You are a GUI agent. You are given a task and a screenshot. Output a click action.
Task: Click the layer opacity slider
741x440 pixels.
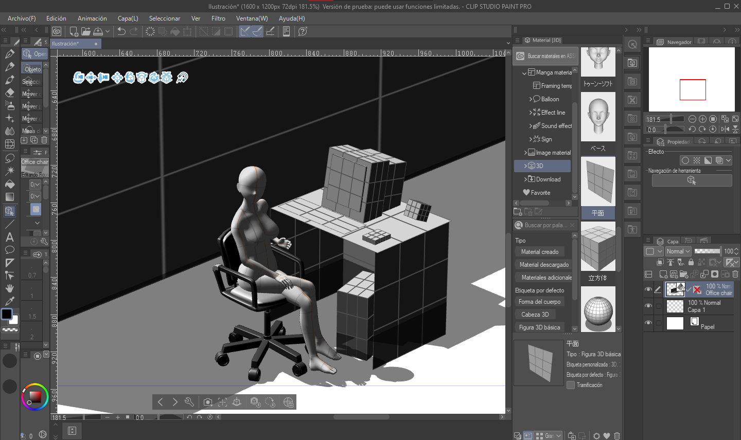click(707, 251)
